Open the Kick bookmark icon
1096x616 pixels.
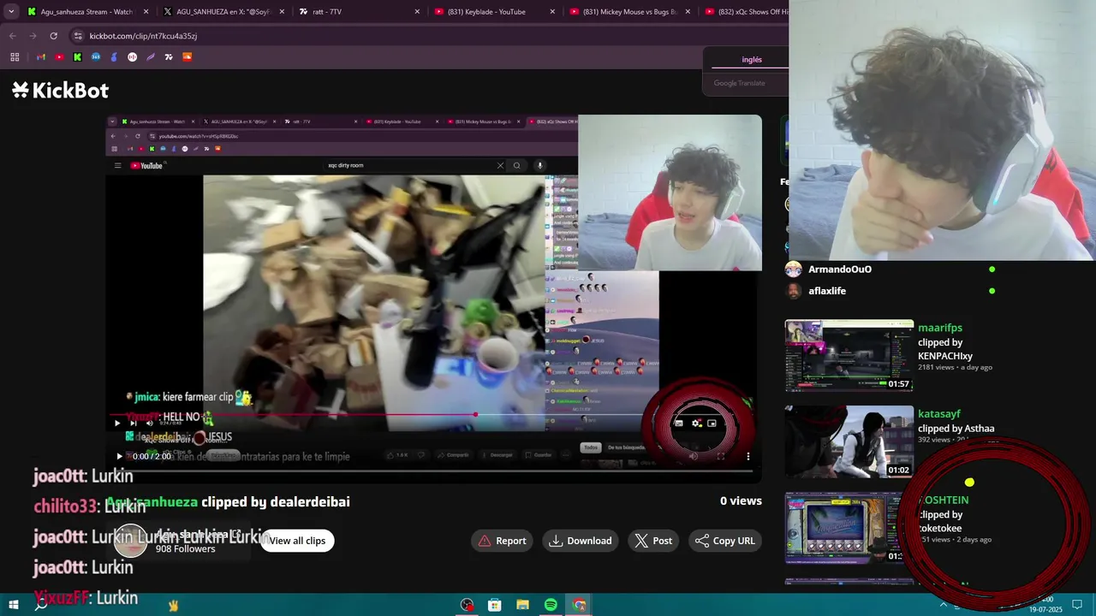(77, 57)
